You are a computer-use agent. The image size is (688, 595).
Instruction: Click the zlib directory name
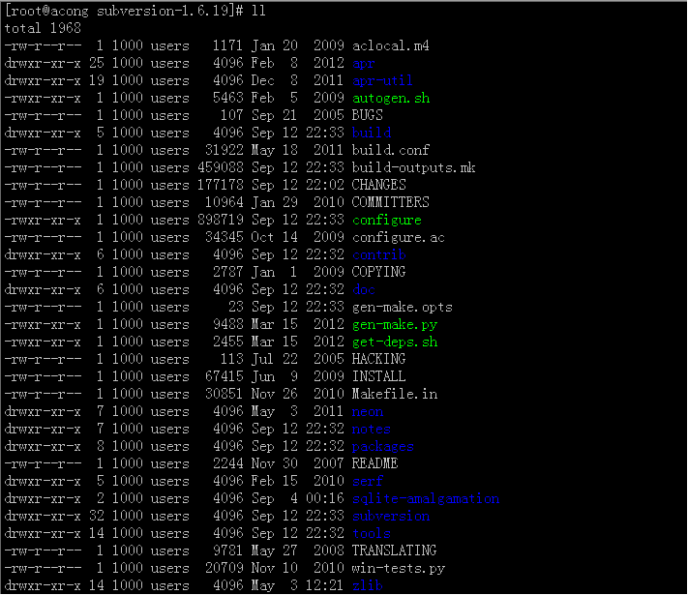tap(368, 585)
